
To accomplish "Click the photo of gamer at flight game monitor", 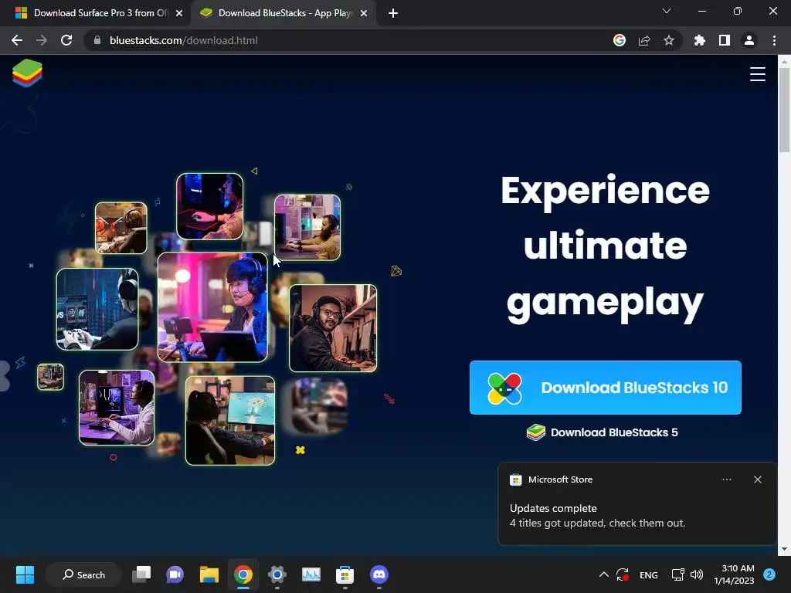I will point(230,421).
